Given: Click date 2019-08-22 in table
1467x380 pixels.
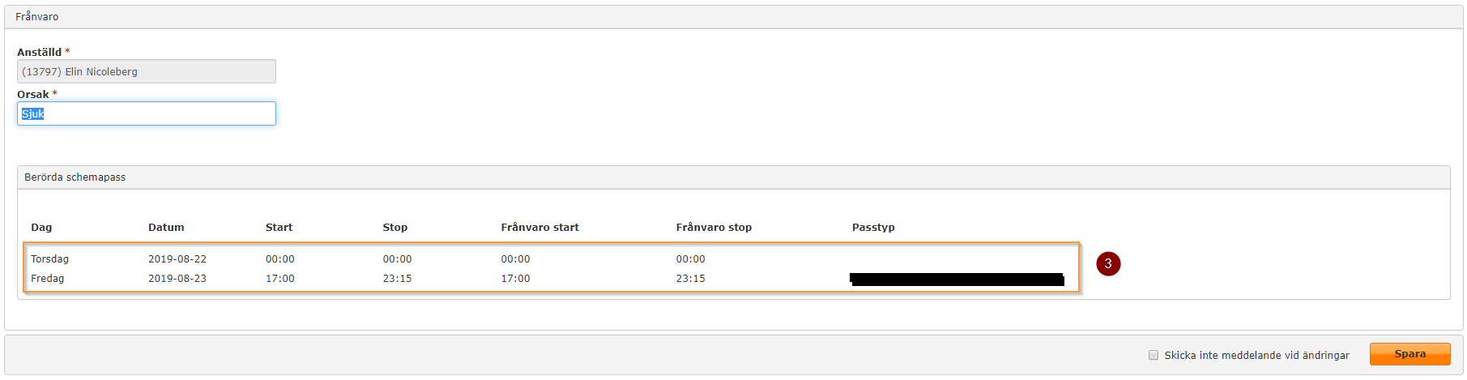Looking at the screenshot, I should click(x=177, y=259).
